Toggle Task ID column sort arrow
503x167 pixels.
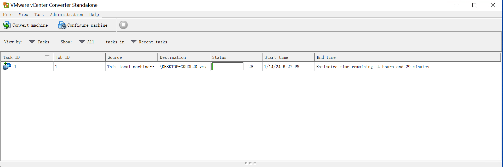point(47,56)
